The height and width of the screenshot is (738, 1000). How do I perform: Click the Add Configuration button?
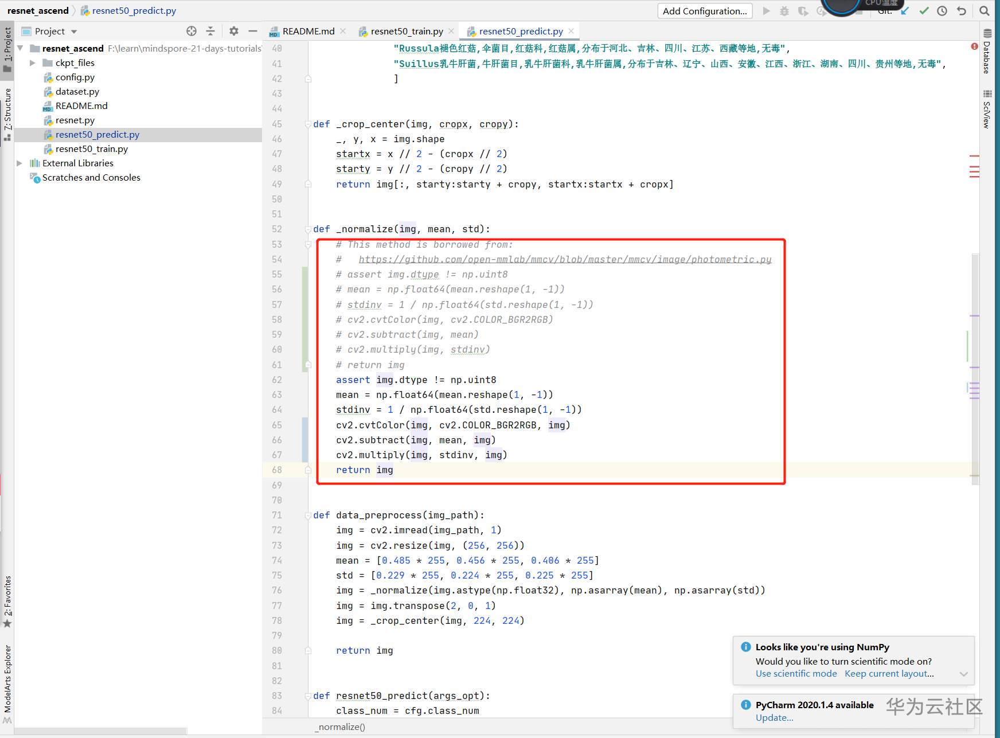click(x=705, y=11)
